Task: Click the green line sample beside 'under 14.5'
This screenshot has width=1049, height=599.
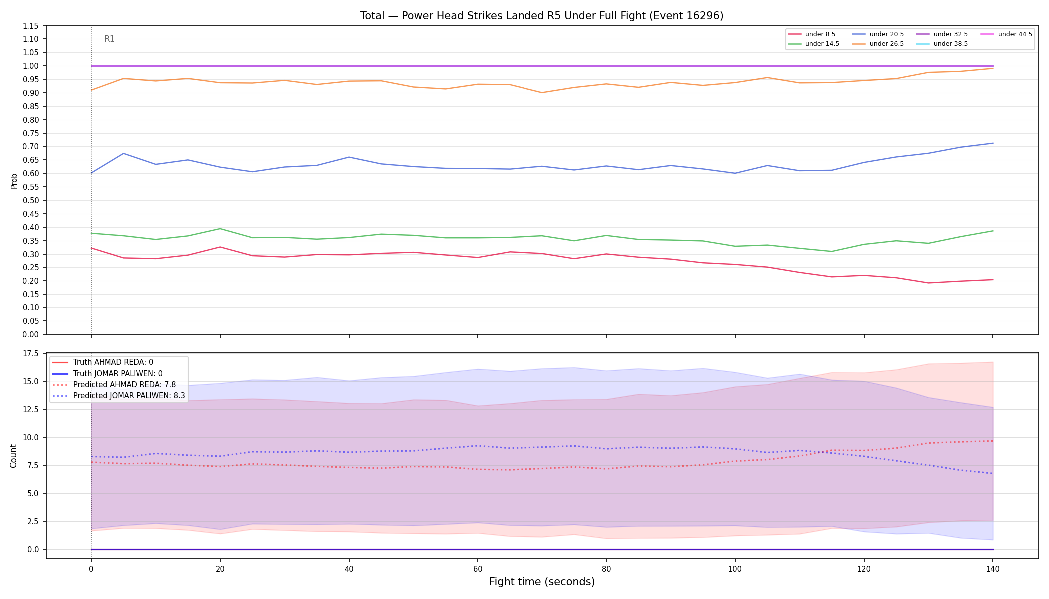Action: coord(795,44)
